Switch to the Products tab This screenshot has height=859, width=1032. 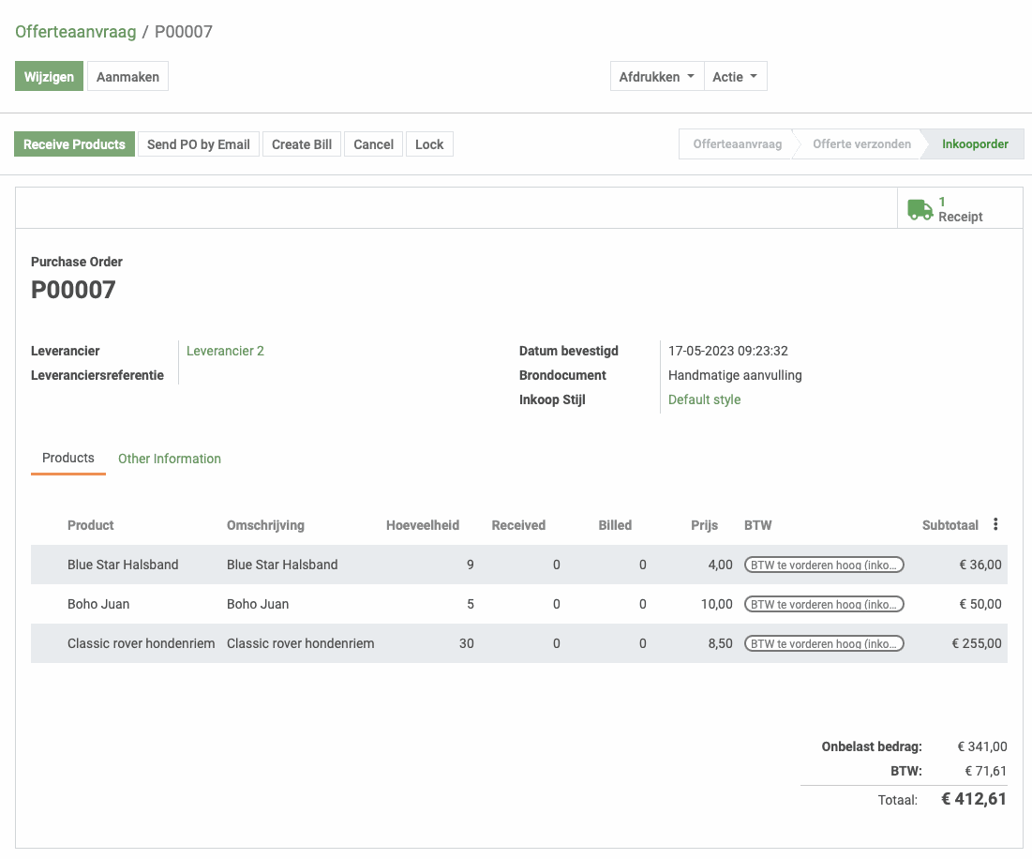[x=68, y=459]
